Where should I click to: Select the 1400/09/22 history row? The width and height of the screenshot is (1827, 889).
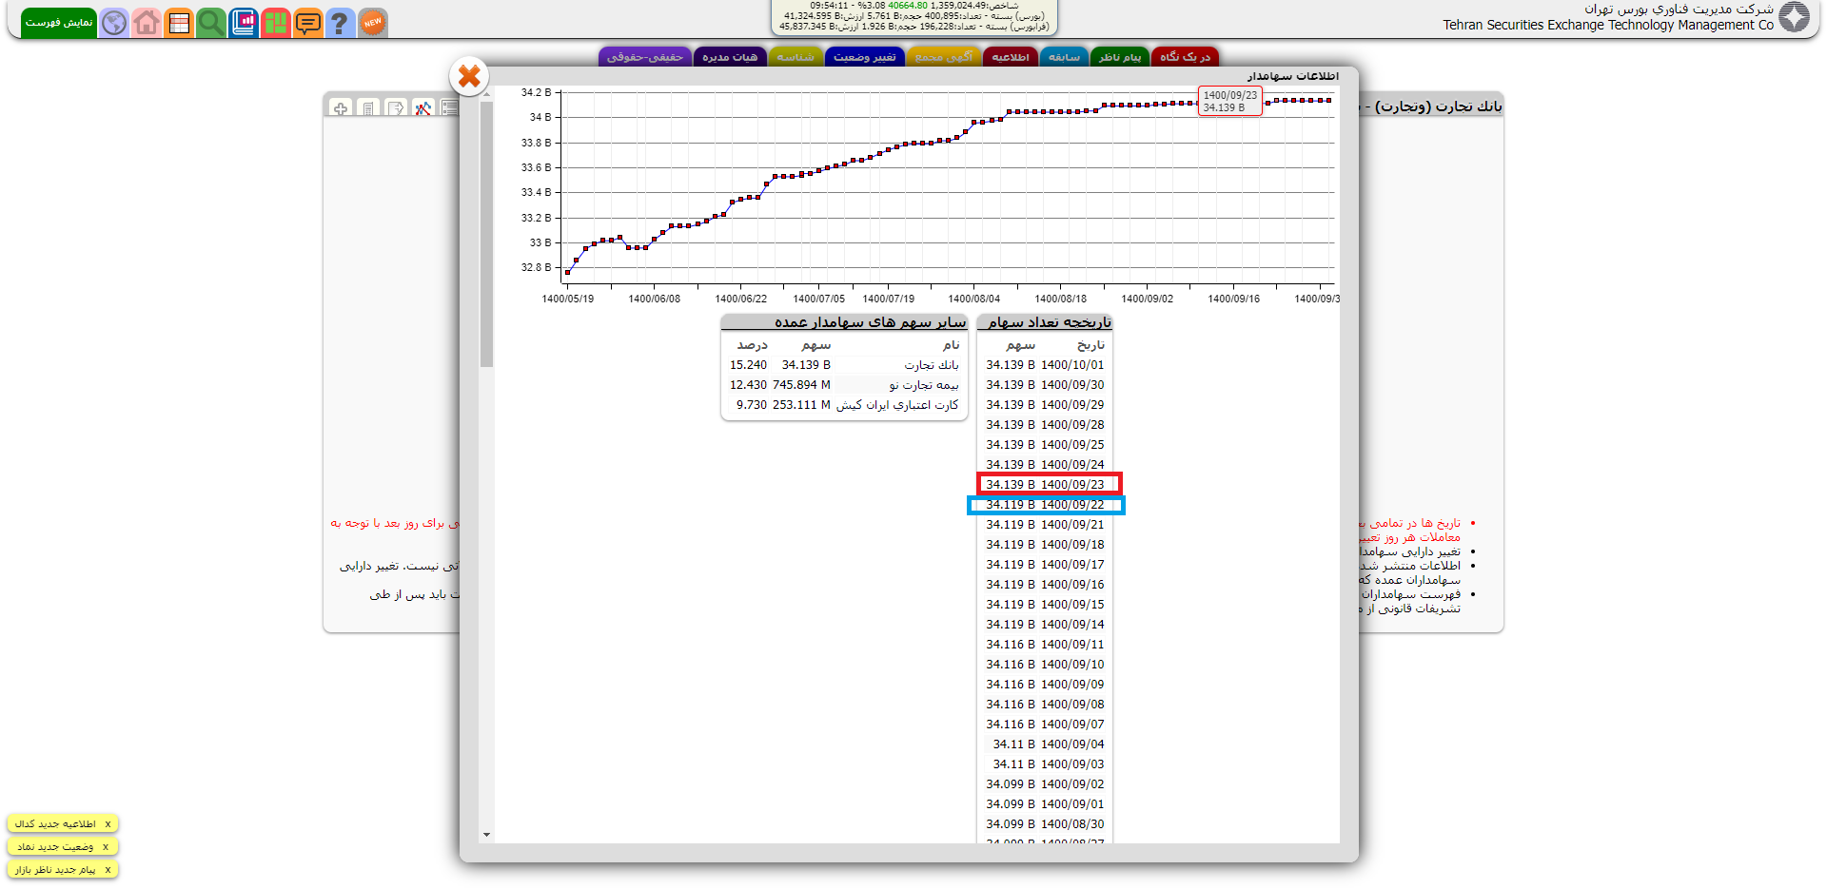point(1045,505)
